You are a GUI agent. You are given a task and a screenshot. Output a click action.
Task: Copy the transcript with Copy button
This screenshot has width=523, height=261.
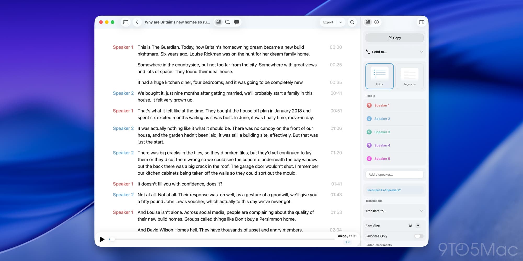(394, 38)
